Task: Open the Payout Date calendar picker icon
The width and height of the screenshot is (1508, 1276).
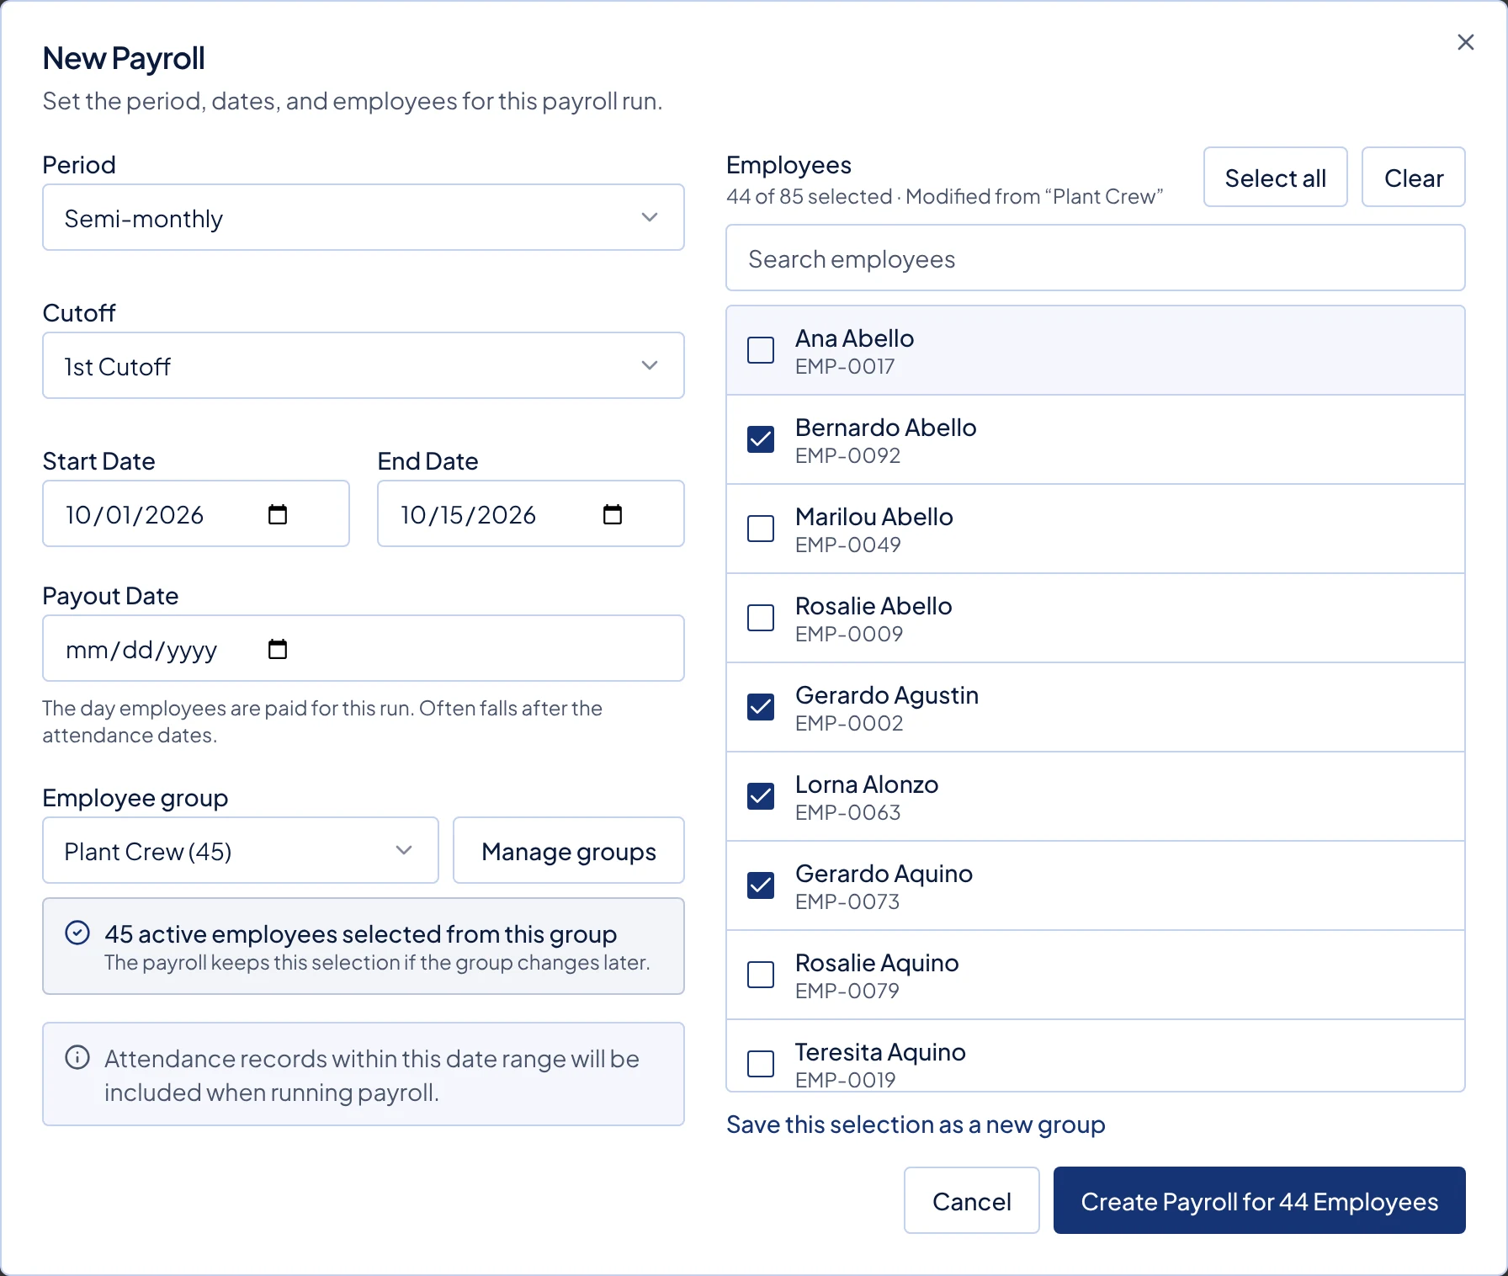Action: (278, 649)
